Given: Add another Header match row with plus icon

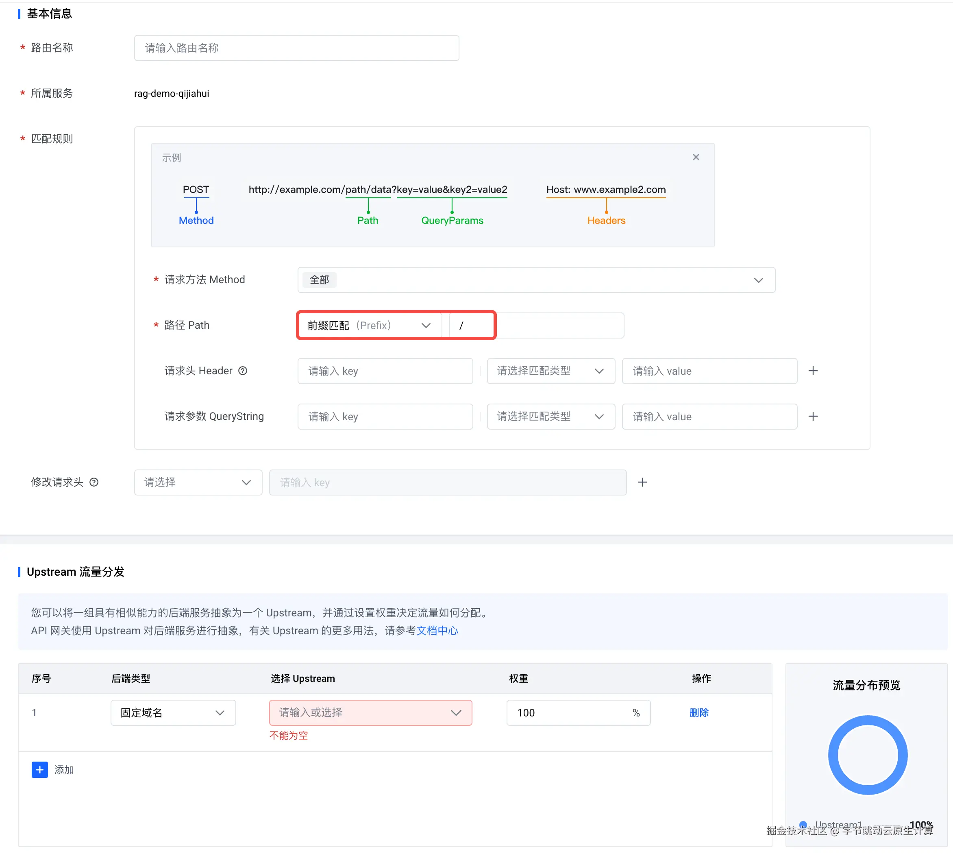Looking at the screenshot, I should 813,371.
